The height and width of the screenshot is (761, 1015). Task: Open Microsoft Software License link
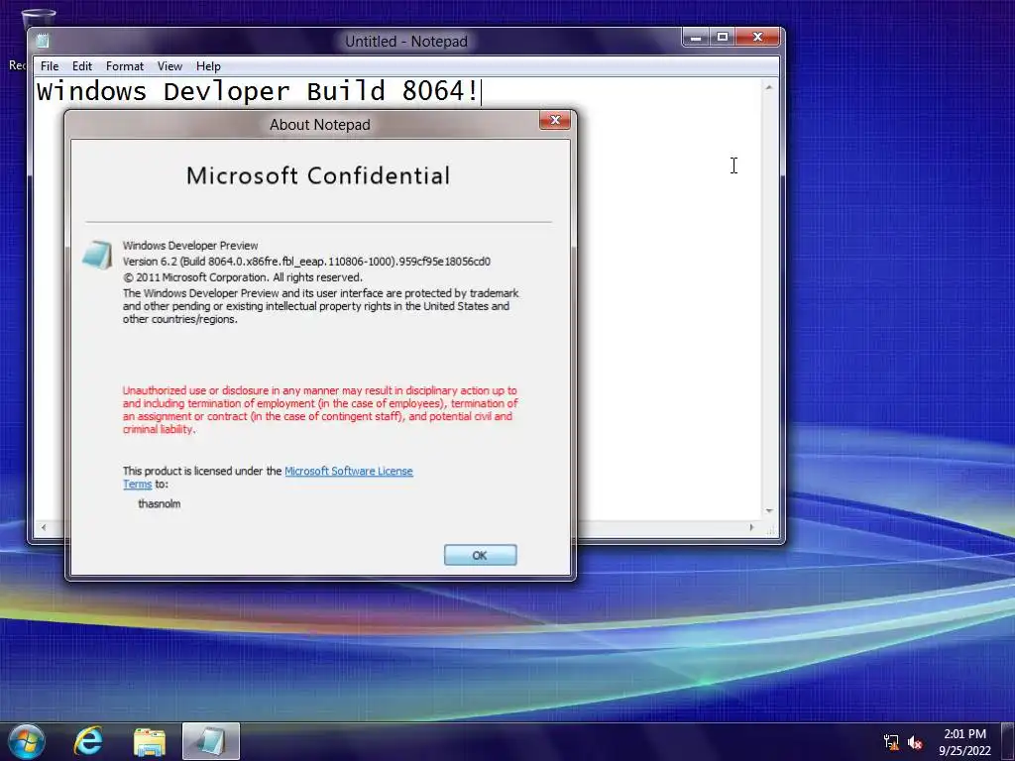348,471
